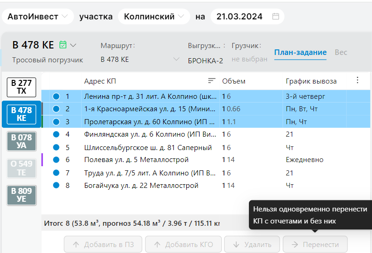Open the АвтоИнвест company dropdown
This screenshot has height=253, width=372.
[38, 17]
